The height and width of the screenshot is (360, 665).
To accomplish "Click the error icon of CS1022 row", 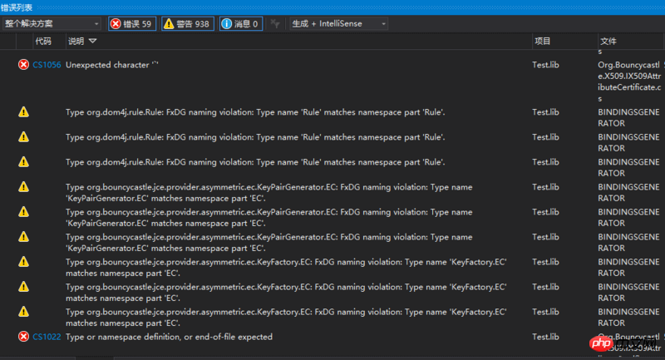I will click(x=24, y=336).
